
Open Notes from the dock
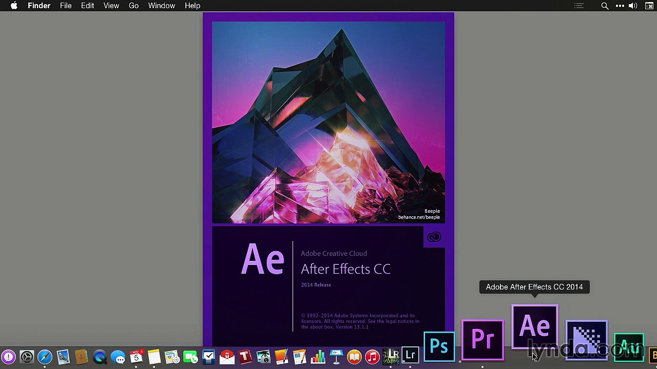coord(153,356)
